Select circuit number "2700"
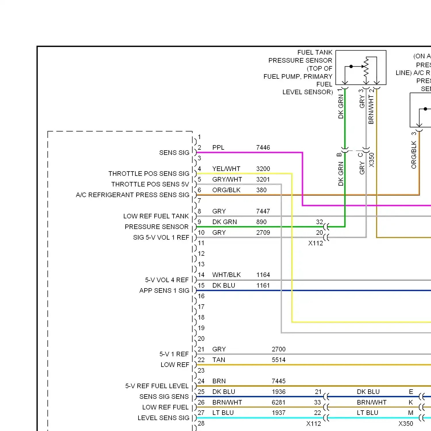The height and width of the screenshot is (431, 431). [278, 349]
